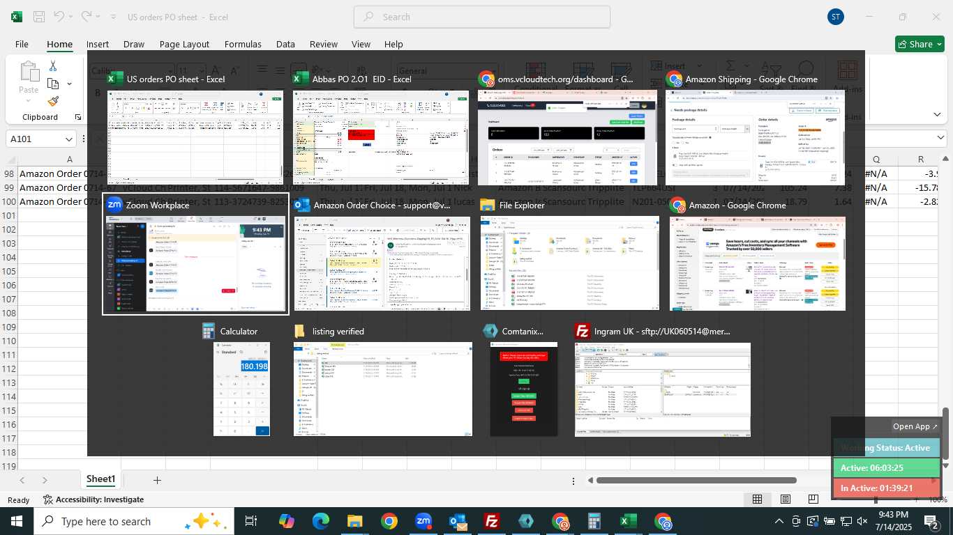
Task: Switch to the Comtanix window thumbnail
Action: pos(523,381)
